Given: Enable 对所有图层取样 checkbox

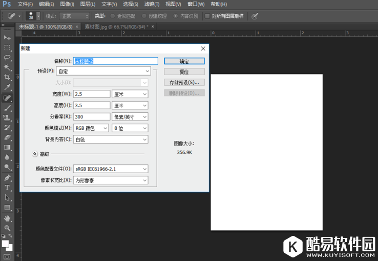Looking at the screenshot, I should 207,16.
